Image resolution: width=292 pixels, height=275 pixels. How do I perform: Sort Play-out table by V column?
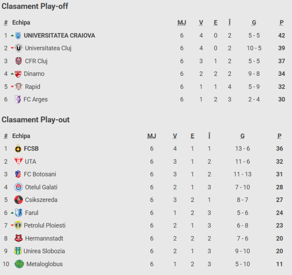click(175, 136)
